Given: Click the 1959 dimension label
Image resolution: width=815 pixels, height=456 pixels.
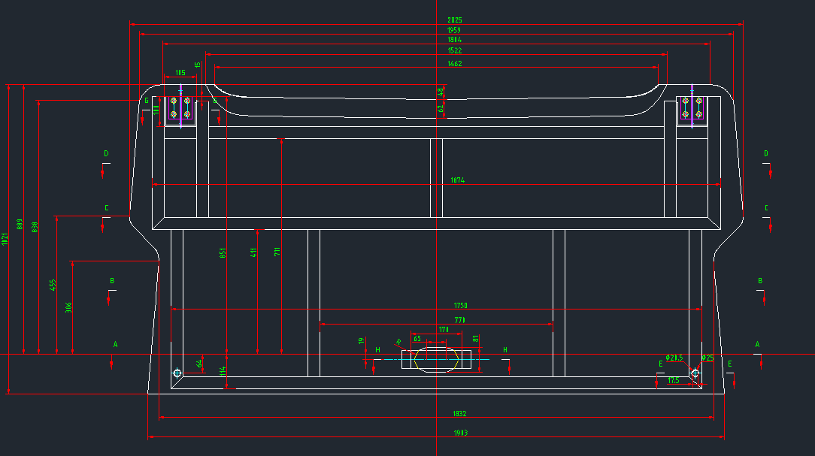Looking at the screenshot, I should (x=454, y=30).
